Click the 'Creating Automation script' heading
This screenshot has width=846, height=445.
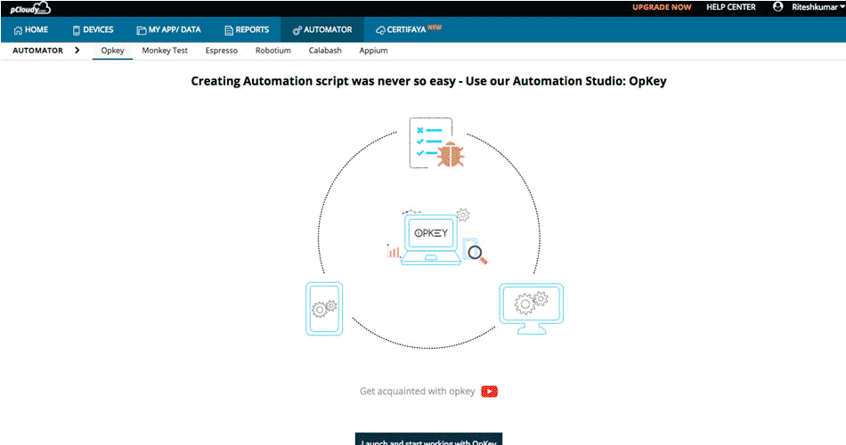428,82
